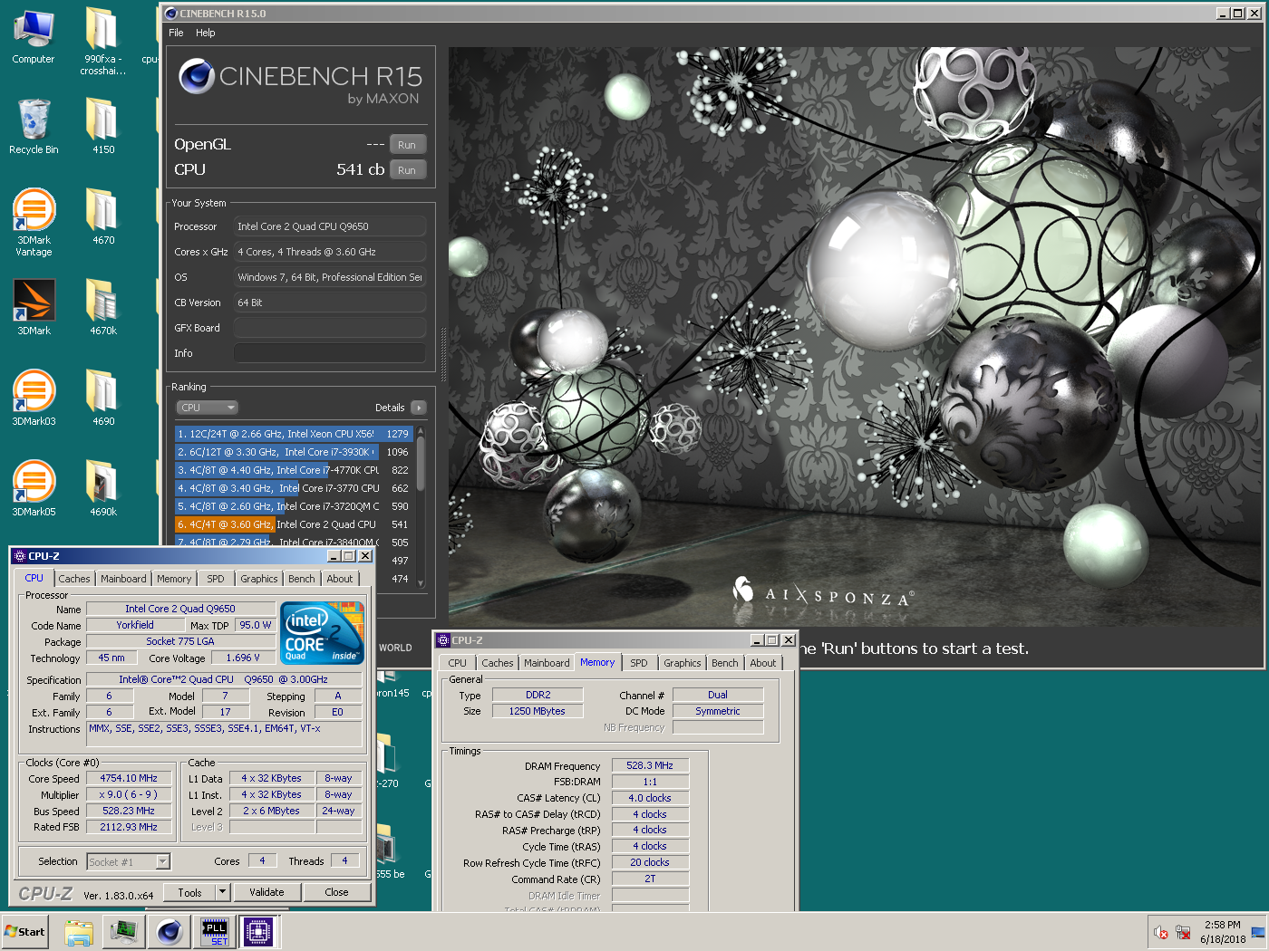The height and width of the screenshot is (951, 1269).
Task: Open the Computer desktop icon
Action: [34, 36]
